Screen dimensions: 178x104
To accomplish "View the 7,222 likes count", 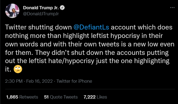I will pyautogui.click(x=90, y=97).
